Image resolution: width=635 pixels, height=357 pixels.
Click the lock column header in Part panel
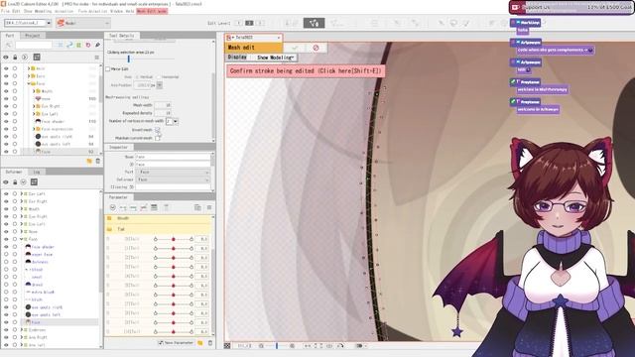click(x=15, y=58)
